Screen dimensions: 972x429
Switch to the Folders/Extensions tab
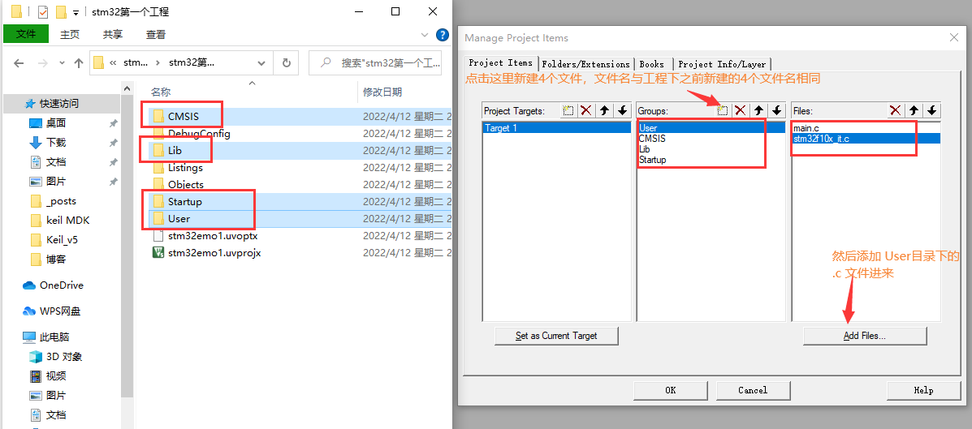coord(585,64)
